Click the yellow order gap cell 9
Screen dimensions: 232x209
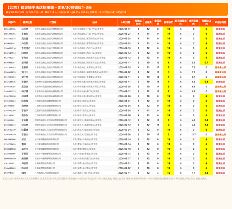[168, 120]
